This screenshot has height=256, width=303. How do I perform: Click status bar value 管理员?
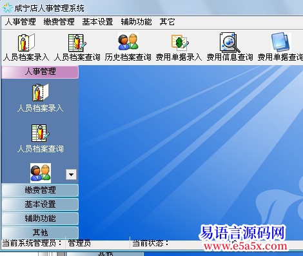[x=79, y=243]
